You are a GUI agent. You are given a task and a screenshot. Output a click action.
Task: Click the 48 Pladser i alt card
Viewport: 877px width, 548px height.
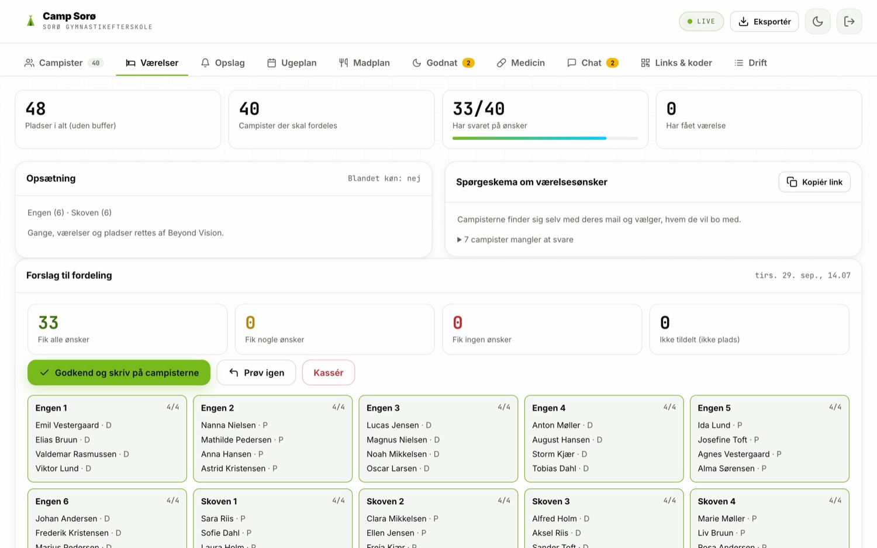(118, 119)
